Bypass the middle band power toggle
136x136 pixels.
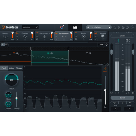tap(48, 53)
